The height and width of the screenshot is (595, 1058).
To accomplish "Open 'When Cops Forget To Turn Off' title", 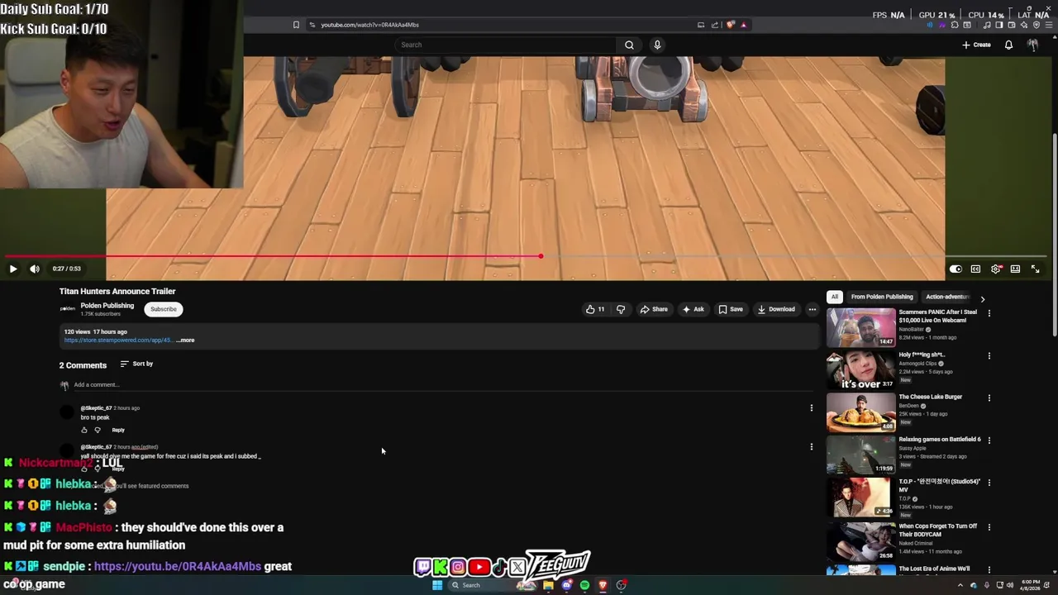I will click(x=938, y=530).
